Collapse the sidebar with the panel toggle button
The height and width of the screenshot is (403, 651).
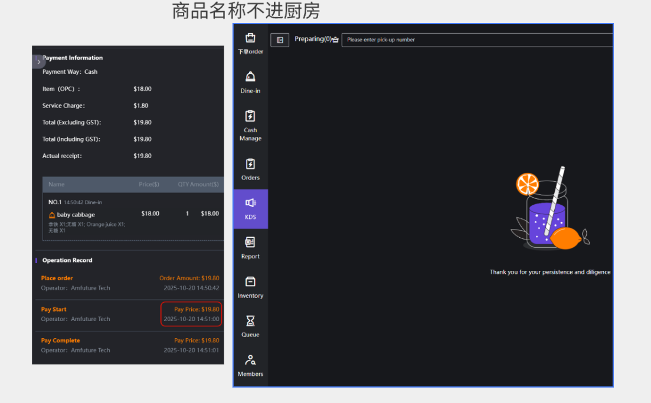point(280,40)
